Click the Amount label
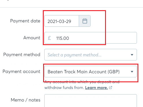The height and width of the screenshot is (107, 143). pos(32,38)
